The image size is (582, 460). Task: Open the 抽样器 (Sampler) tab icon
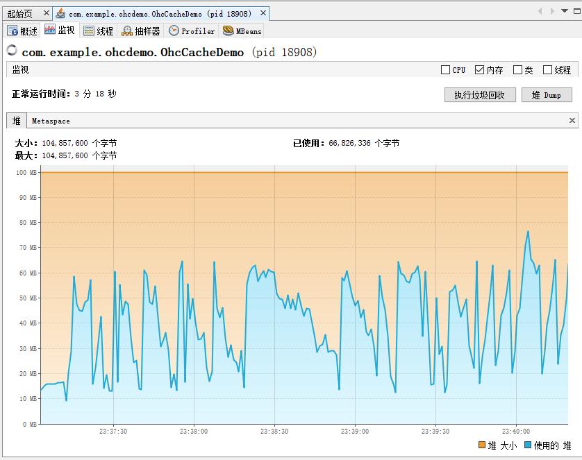tap(127, 31)
